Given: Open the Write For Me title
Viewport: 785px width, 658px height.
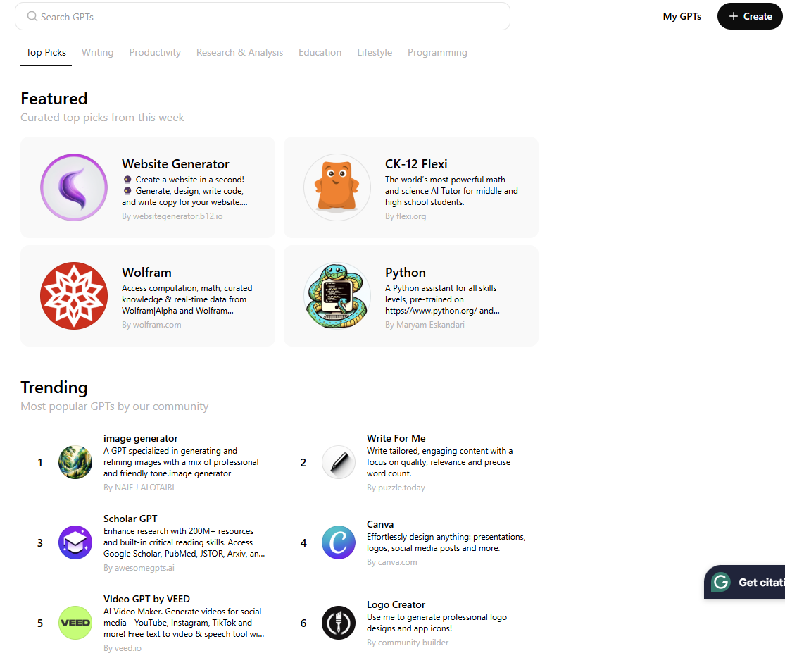Looking at the screenshot, I should click(396, 438).
